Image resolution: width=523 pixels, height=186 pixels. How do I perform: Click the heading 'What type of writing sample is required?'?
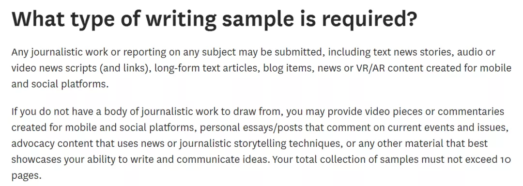click(214, 19)
